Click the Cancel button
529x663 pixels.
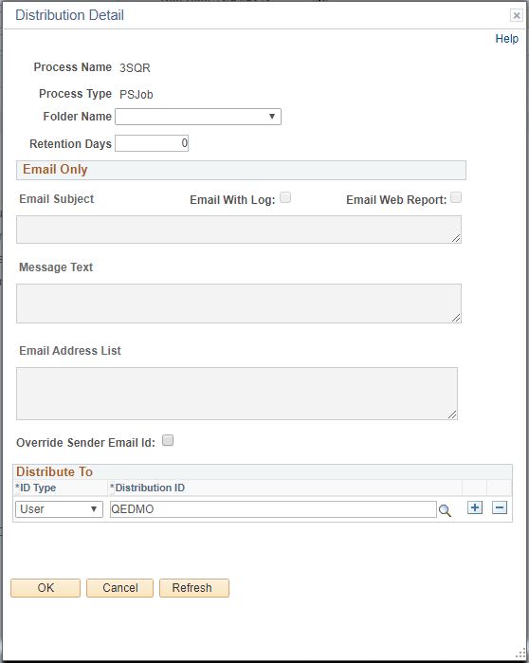point(120,588)
